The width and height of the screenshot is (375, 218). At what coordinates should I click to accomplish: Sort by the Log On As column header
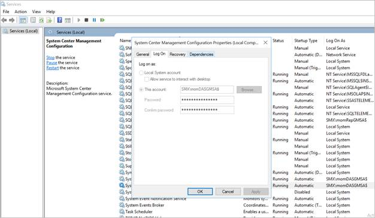point(335,41)
